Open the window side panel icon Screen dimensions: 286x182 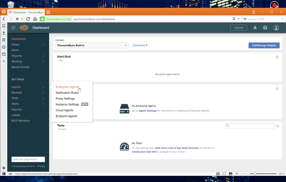tap(4, 54)
